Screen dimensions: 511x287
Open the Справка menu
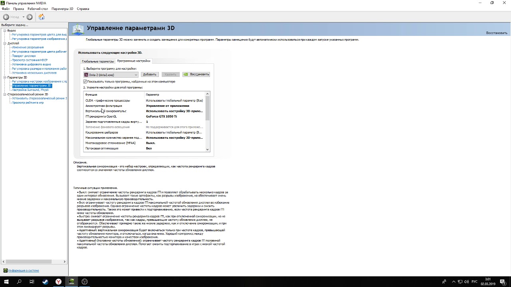83,9
